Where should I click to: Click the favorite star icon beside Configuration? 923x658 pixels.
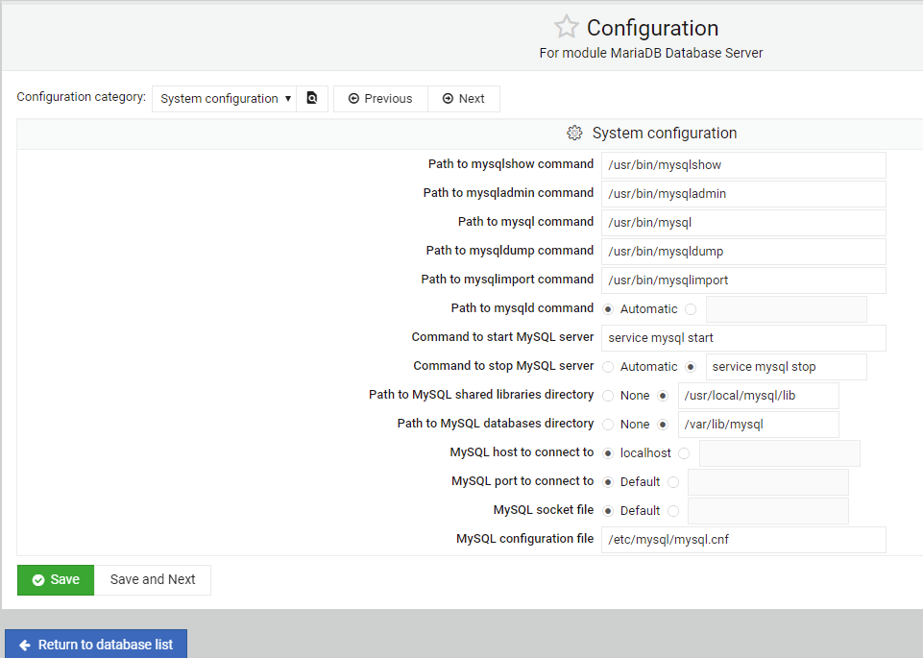tap(566, 28)
